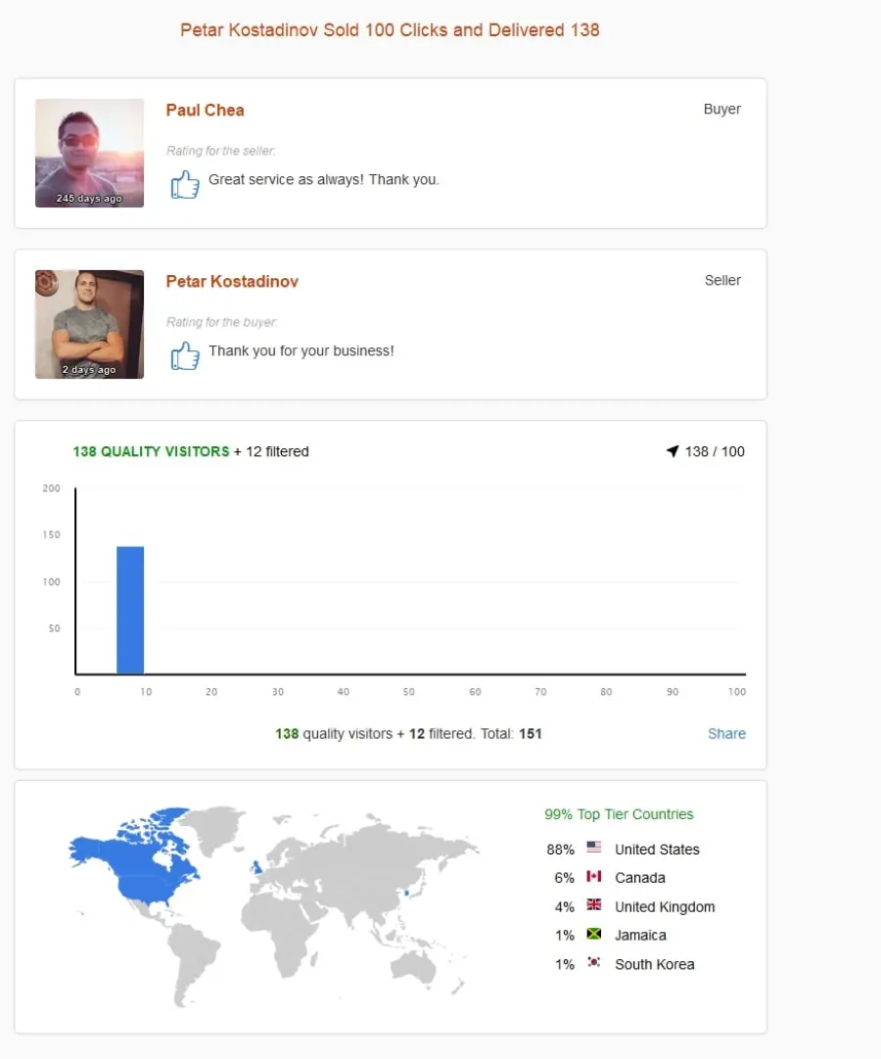Click the United States flag icon

[594, 847]
